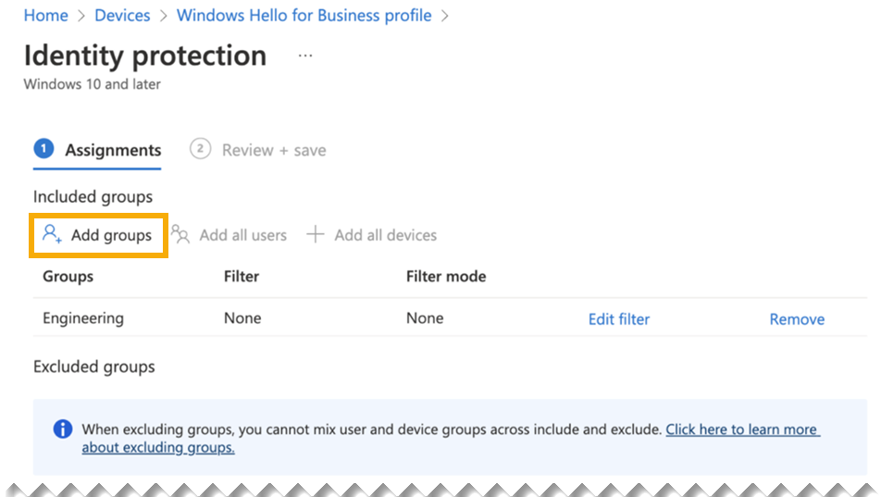Click the Add all users label
The height and width of the screenshot is (497, 881).
(242, 235)
